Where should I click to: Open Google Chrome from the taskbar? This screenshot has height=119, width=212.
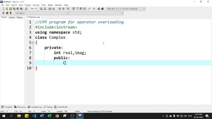click(x=57, y=116)
